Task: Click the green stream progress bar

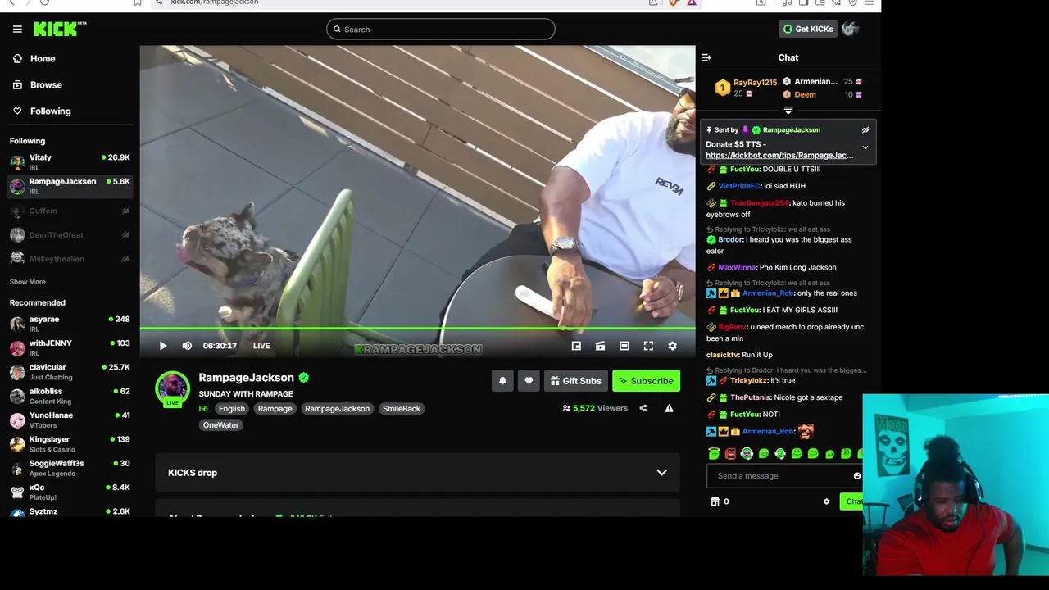Action: pyautogui.click(x=417, y=329)
